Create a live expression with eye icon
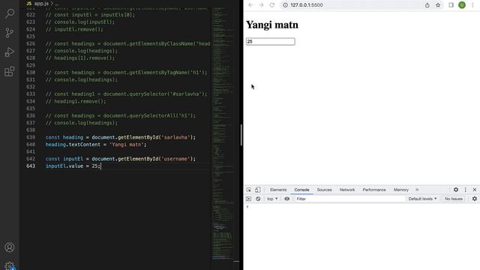The height and width of the screenshot is (270, 480). [286, 199]
